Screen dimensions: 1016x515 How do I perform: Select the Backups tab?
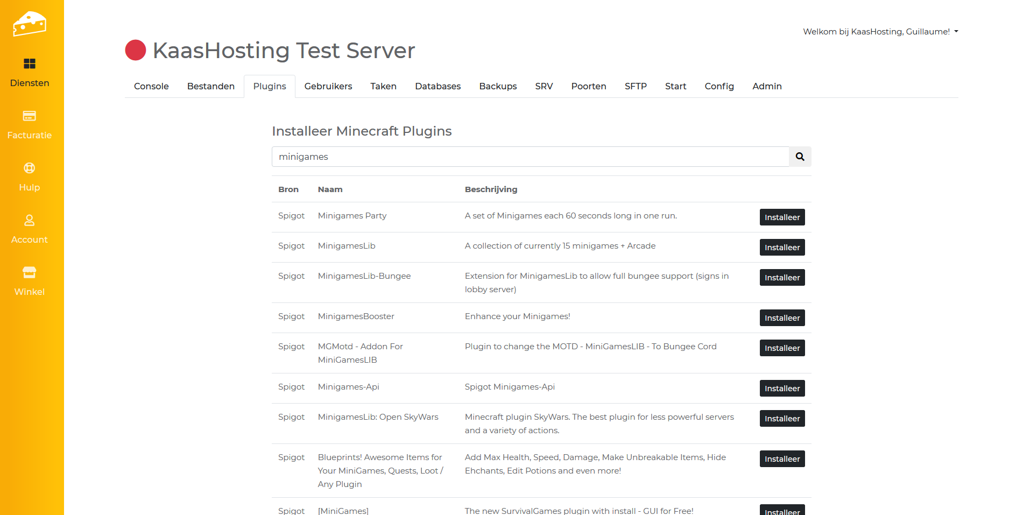pos(498,87)
